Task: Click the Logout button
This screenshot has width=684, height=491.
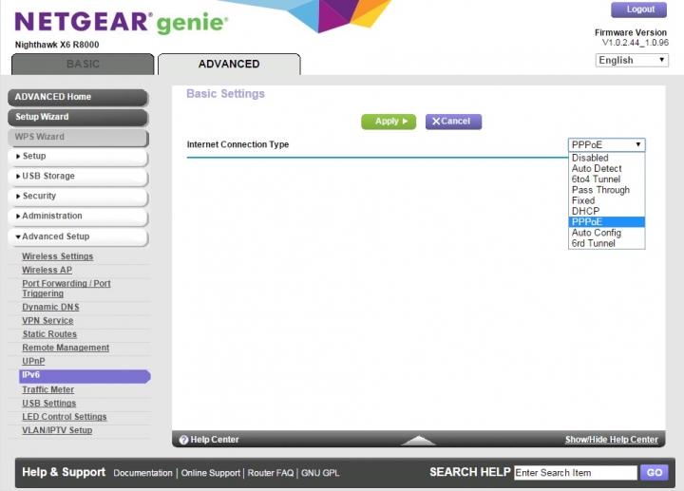Action: point(638,9)
